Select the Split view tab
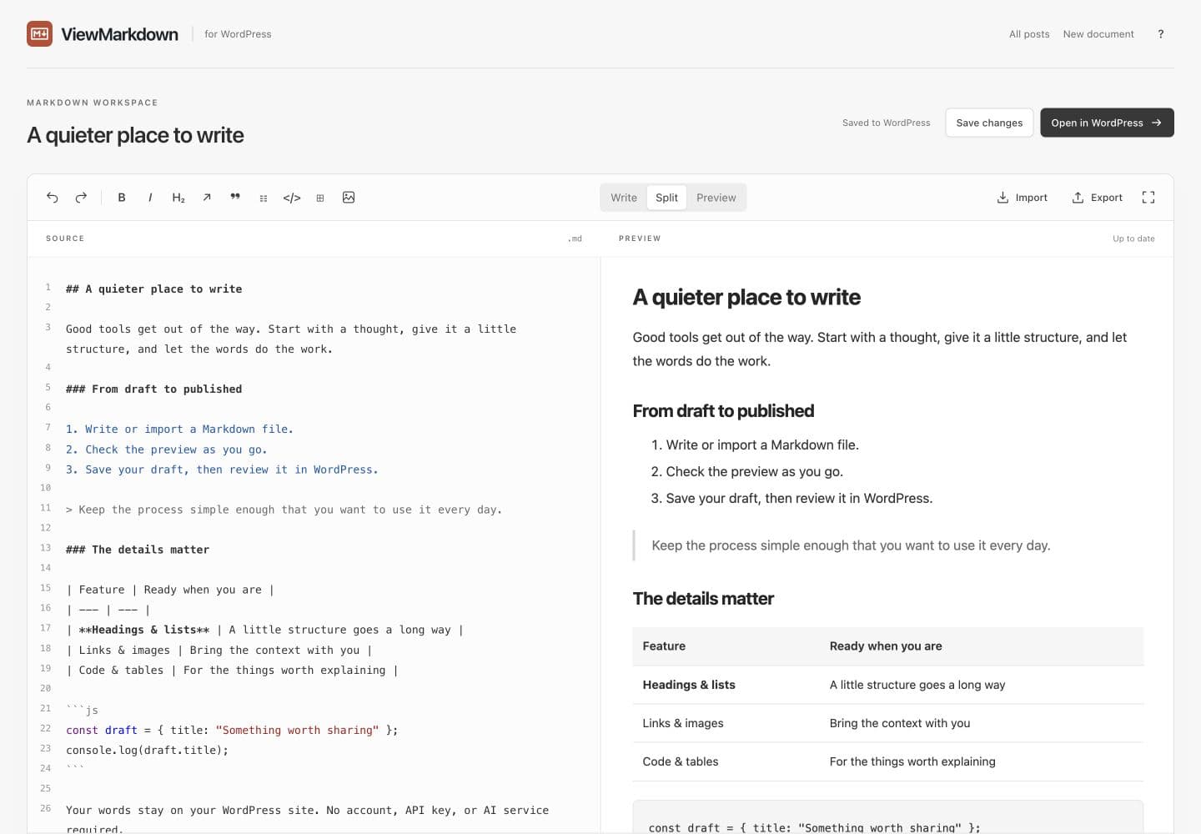 pyautogui.click(x=666, y=198)
